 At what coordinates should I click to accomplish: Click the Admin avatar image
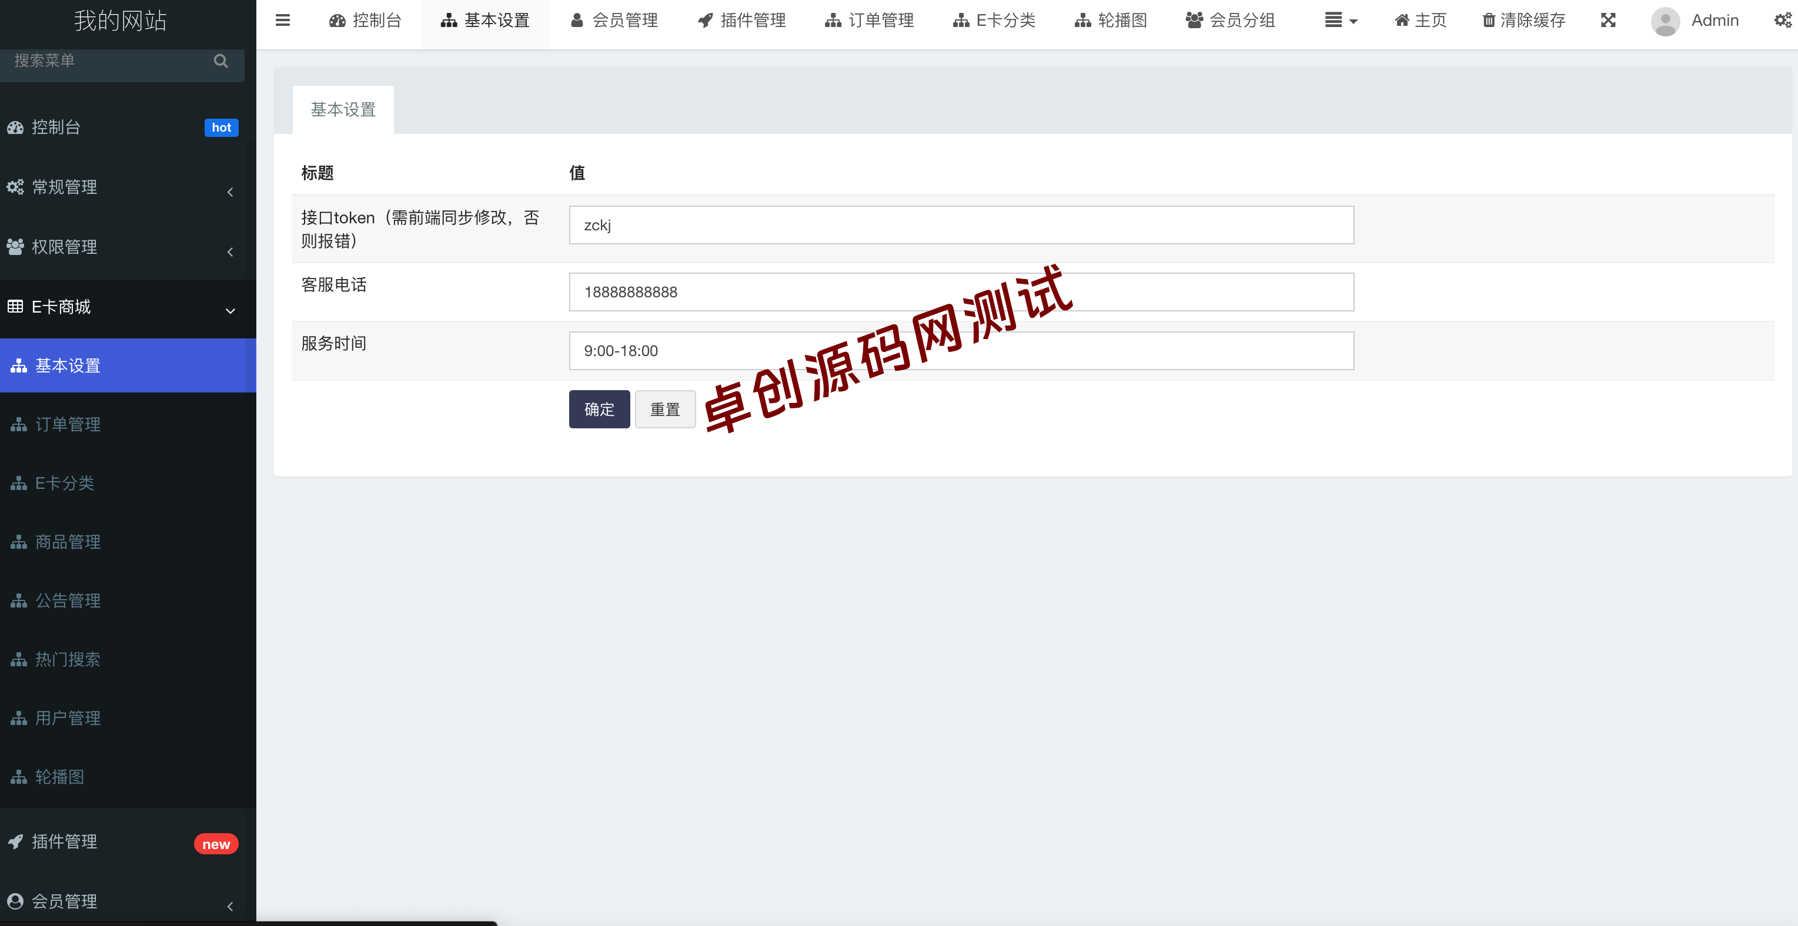click(x=1665, y=22)
